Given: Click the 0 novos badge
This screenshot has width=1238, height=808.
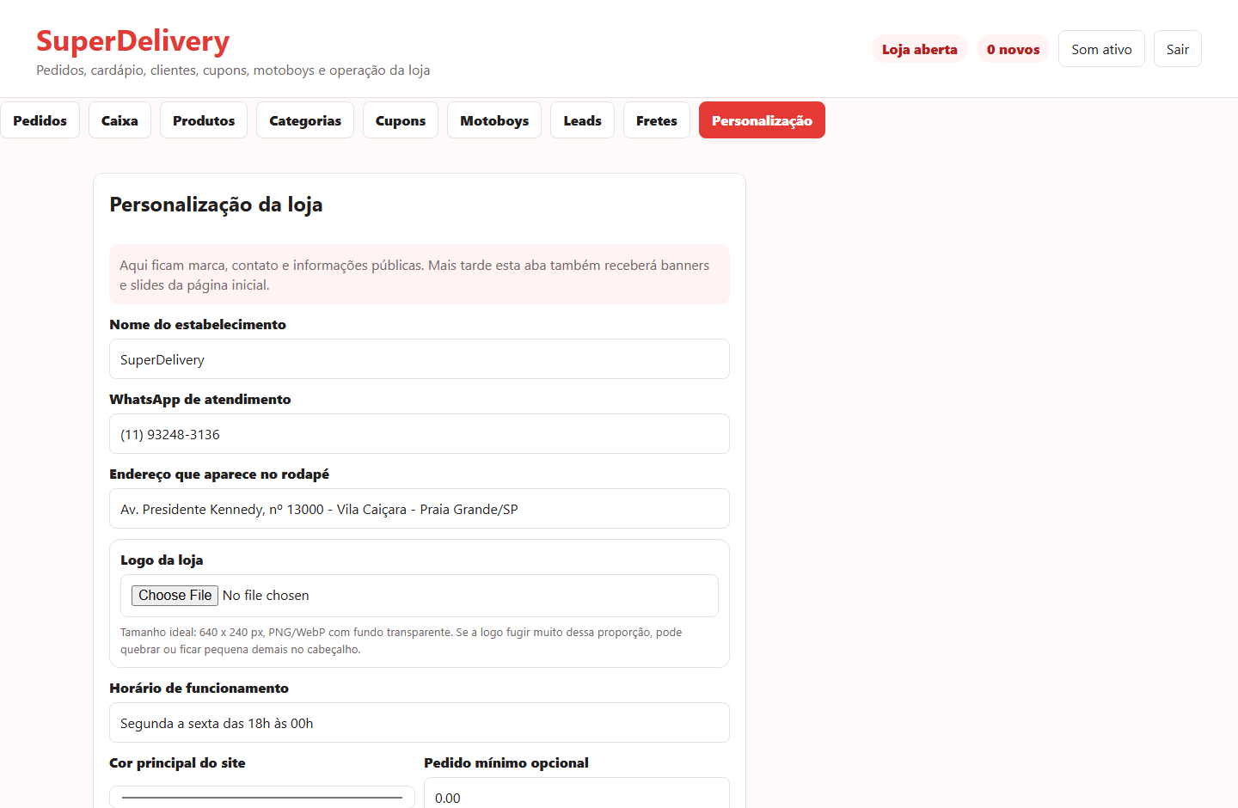Looking at the screenshot, I should [x=1013, y=49].
